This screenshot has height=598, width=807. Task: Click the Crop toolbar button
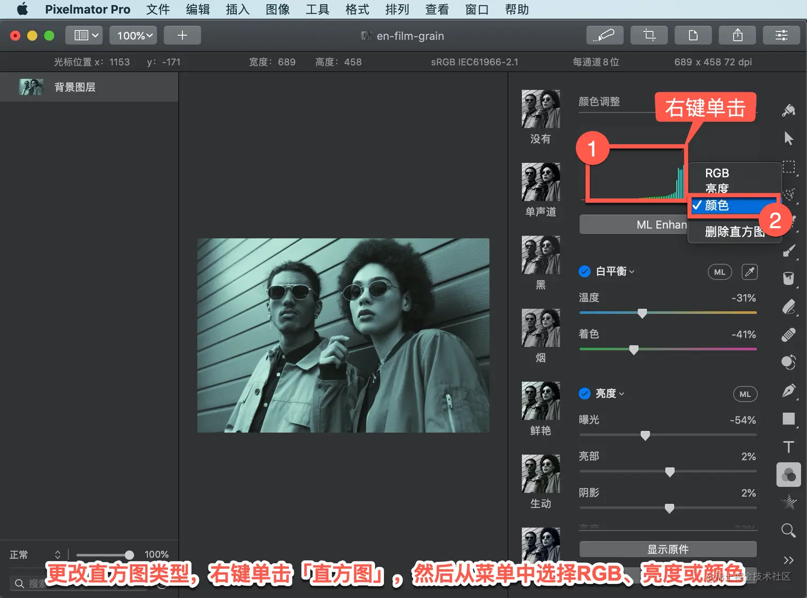coord(649,35)
